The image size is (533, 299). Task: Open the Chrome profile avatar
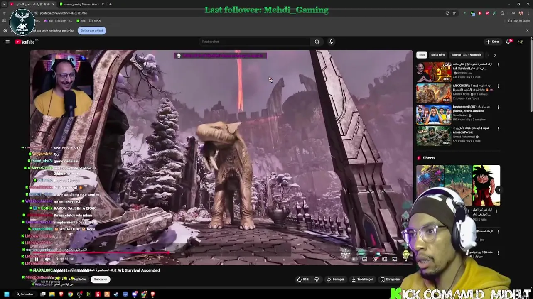(x=521, y=13)
